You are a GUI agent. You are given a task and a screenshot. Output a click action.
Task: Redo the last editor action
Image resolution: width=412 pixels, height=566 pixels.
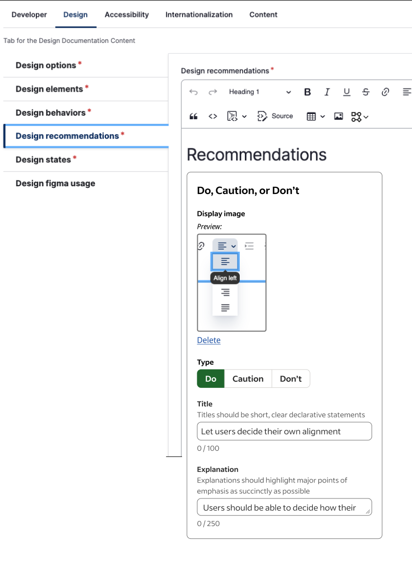click(213, 92)
